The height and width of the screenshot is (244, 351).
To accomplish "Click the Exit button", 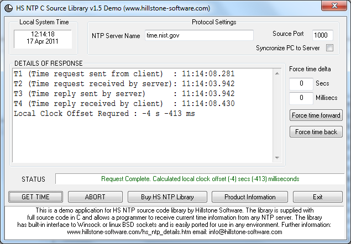I will 318,197.
